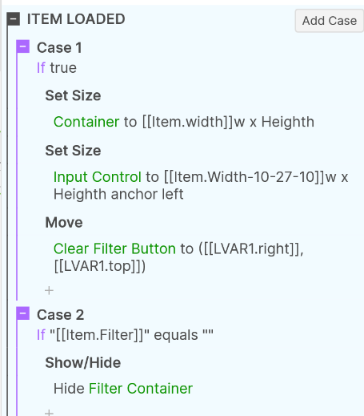The width and height of the screenshot is (364, 416).
Task: Add action using plus under Case 2
Action: click(x=49, y=412)
